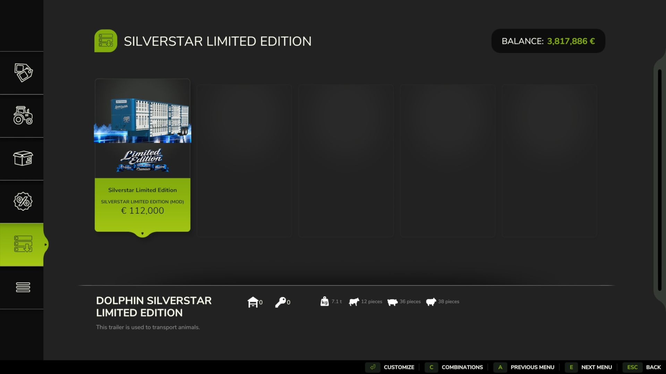666x374 pixels.
Task: Click the cow capacity icon
Action: coord(354,302)
